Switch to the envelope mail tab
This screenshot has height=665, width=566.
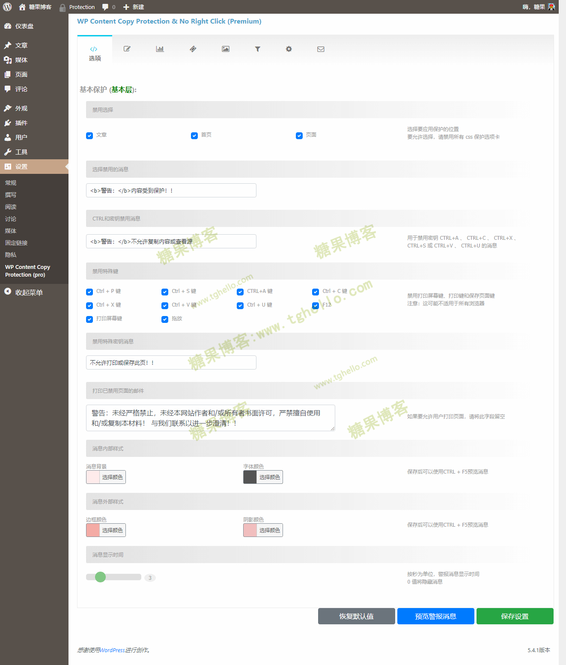[321, 49]
